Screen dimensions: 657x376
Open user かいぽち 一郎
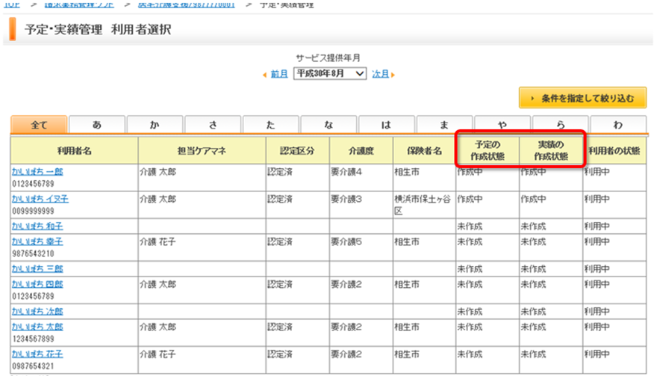tap(37, 172)
